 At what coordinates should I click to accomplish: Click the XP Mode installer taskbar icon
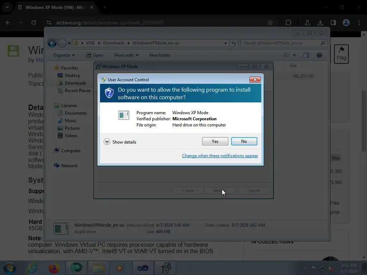pos(165,268)
